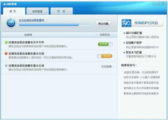Open tip 电脑反复中毒源于黑客远程攻击
Screen dimensions: 168x120
point(141,83)
